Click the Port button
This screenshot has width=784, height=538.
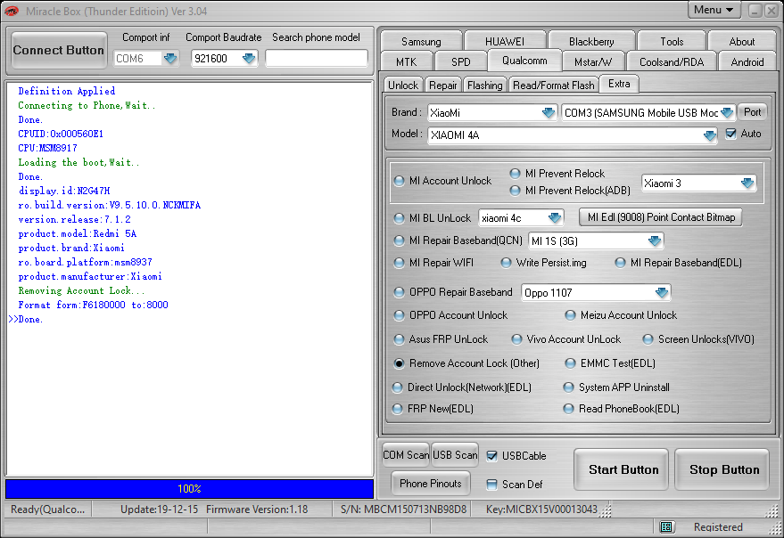tap(752, 112)
